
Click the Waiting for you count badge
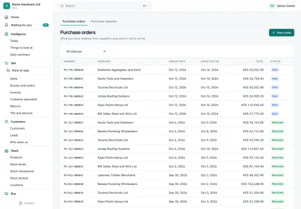coord(46,25)
